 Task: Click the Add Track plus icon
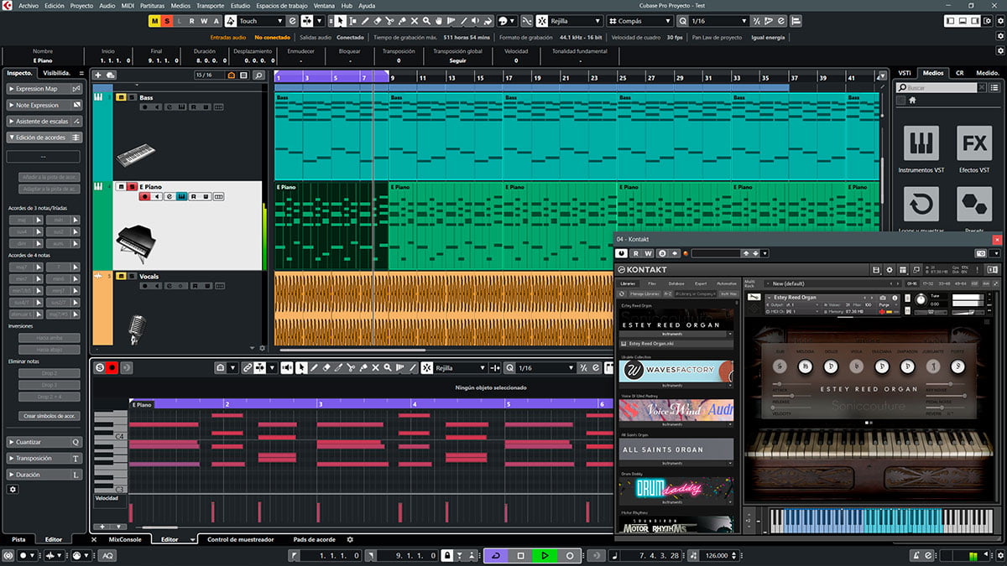click(x=97, y=75)
